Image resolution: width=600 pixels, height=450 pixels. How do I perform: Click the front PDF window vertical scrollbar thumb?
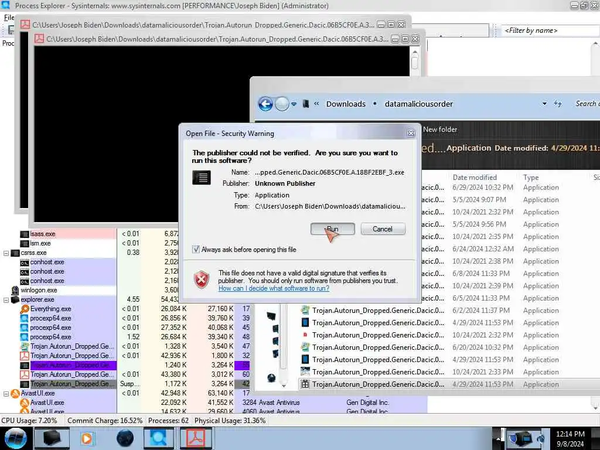[414, 62]
